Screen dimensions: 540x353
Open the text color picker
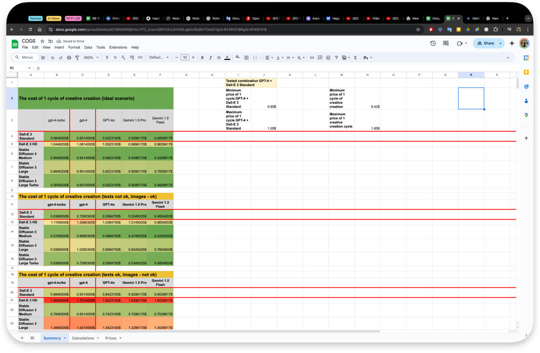click(x=227, y=58)
